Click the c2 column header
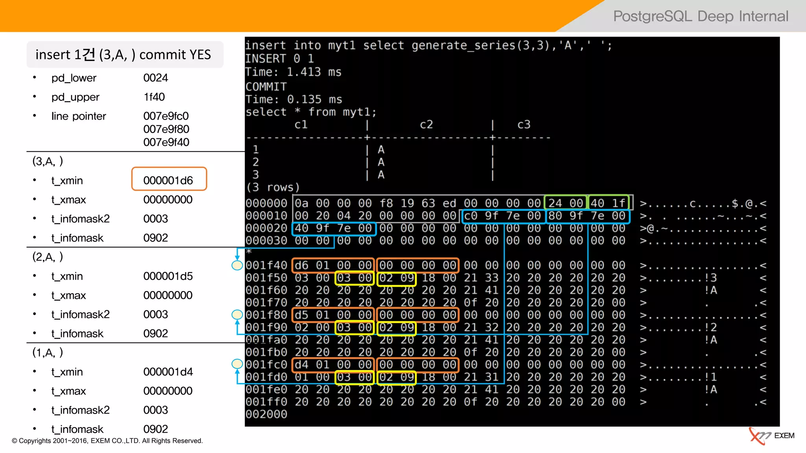This screenshot has height=453, width=806. coord(426,125)
